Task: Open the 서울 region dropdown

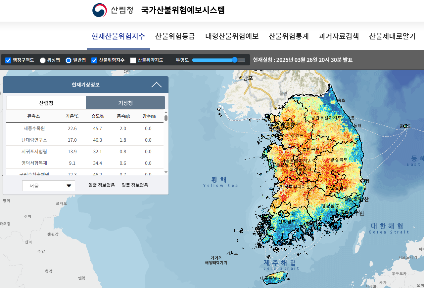Action: (48, 186)
